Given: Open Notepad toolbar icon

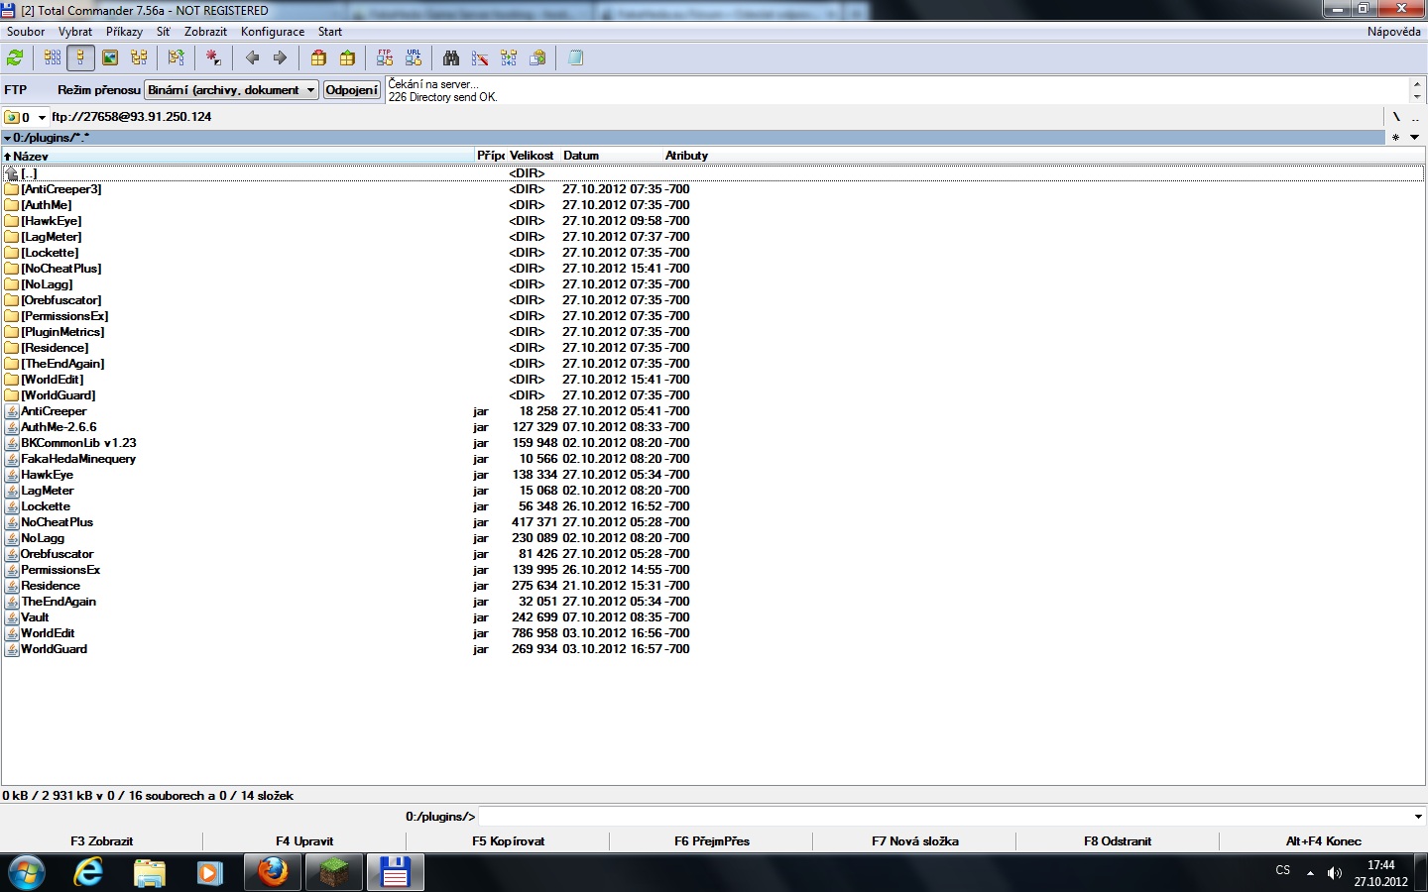Looking at the screenshot, I should 575,58.
